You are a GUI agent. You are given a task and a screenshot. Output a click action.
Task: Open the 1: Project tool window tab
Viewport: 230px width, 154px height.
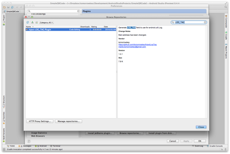click(x=4, y=20)
